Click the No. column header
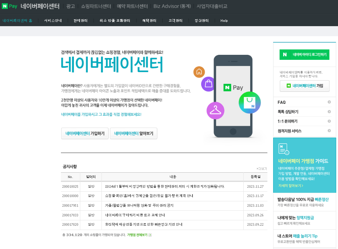338x249 pixels. pos(70,177)
